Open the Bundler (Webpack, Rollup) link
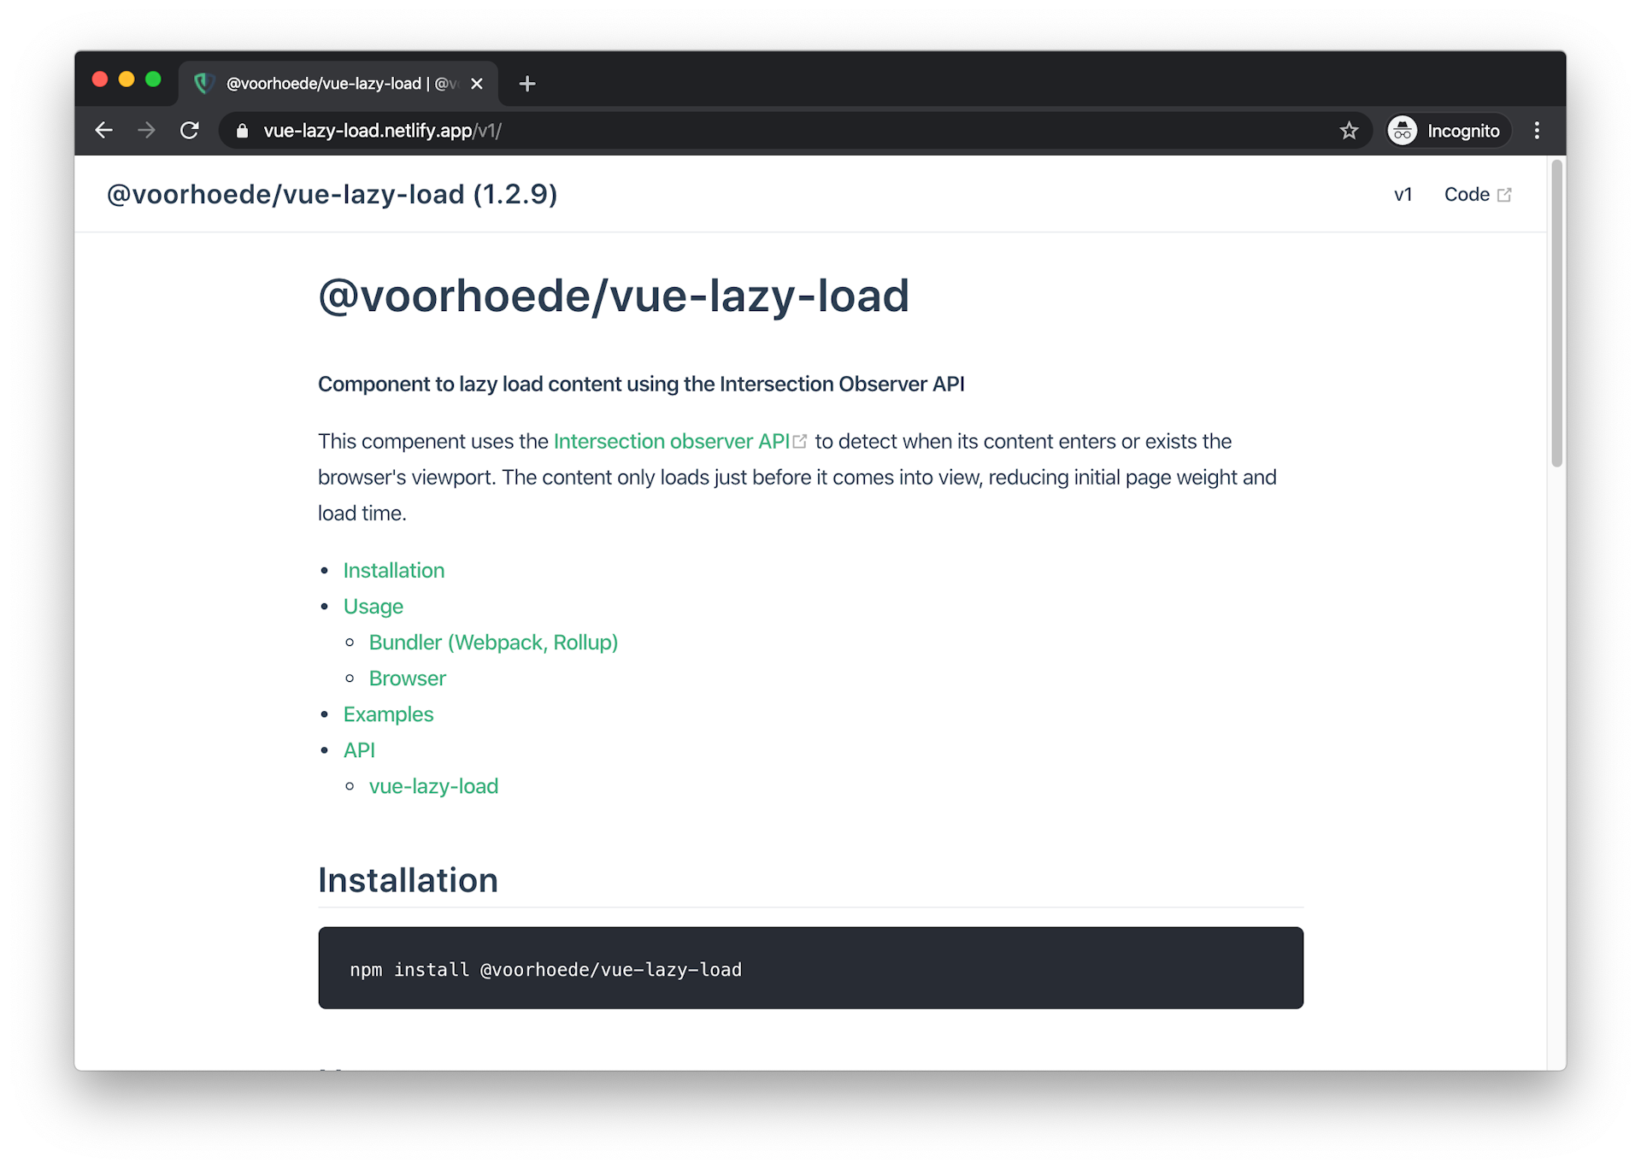The height and width of the screenshot is (1169, 1641). pyautogui.click(x=493, y=642)
